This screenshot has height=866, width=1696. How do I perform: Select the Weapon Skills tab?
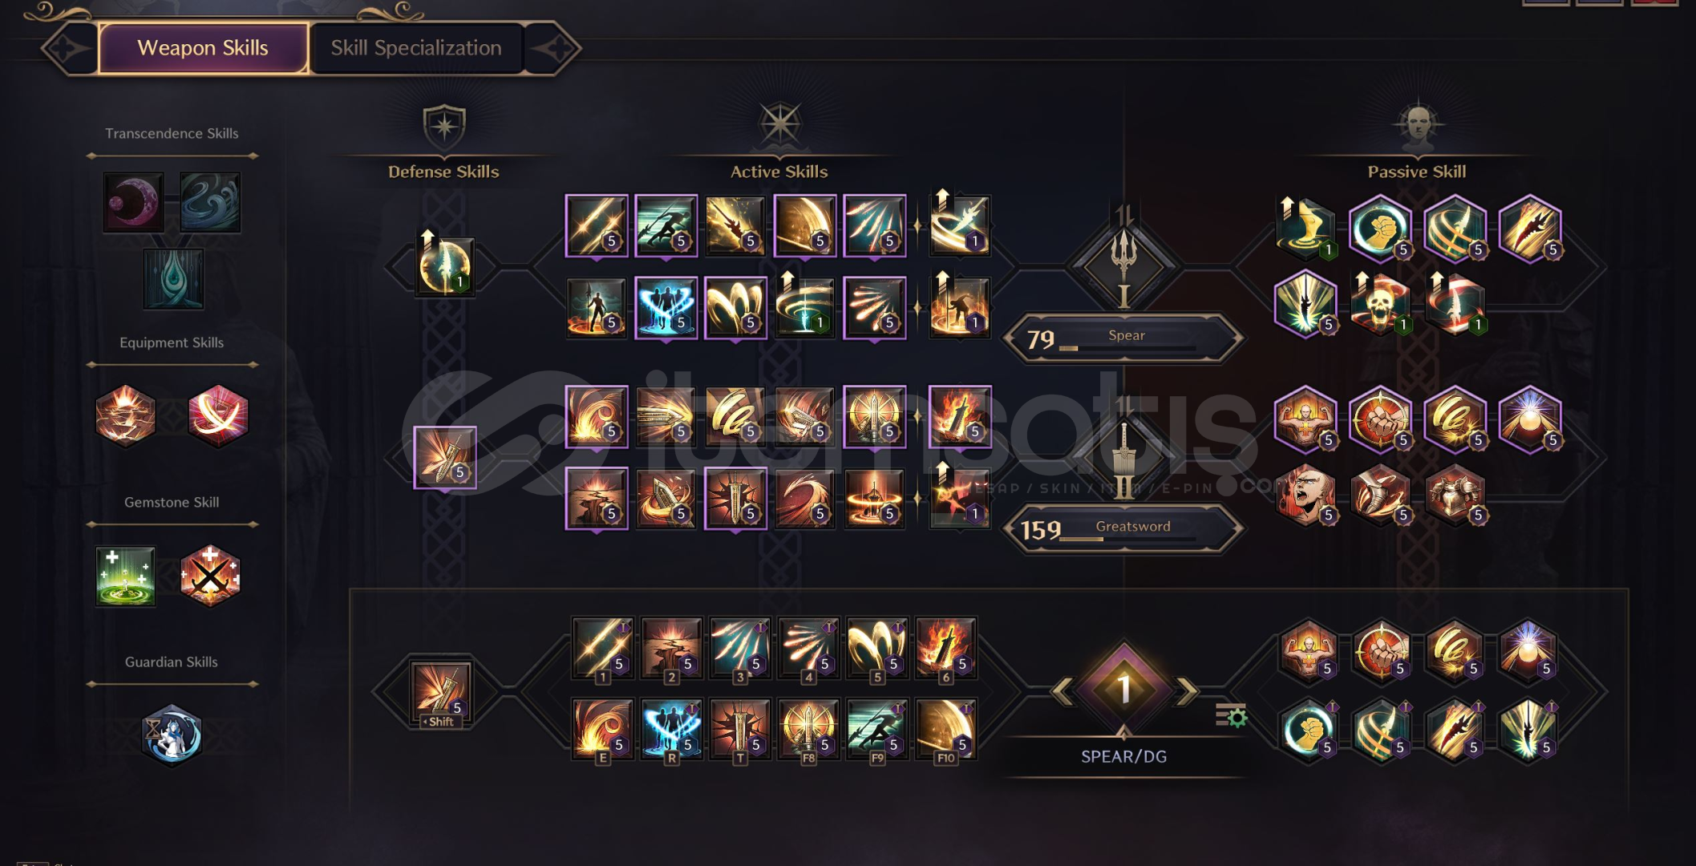point(203,48)
